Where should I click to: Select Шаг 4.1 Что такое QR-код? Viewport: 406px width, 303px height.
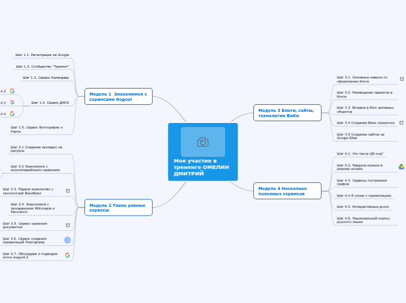(360, 154)
